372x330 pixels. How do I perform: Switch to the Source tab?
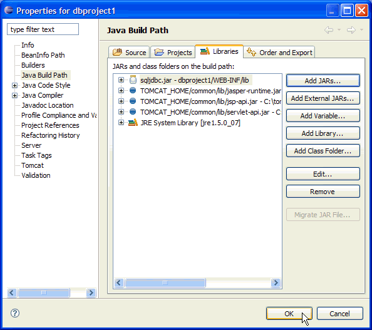pyautogui.click(x=129, y=52)
